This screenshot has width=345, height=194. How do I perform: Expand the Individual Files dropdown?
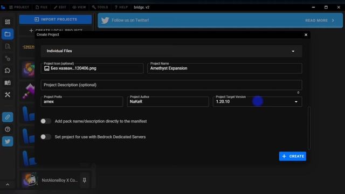pos(171,51)
